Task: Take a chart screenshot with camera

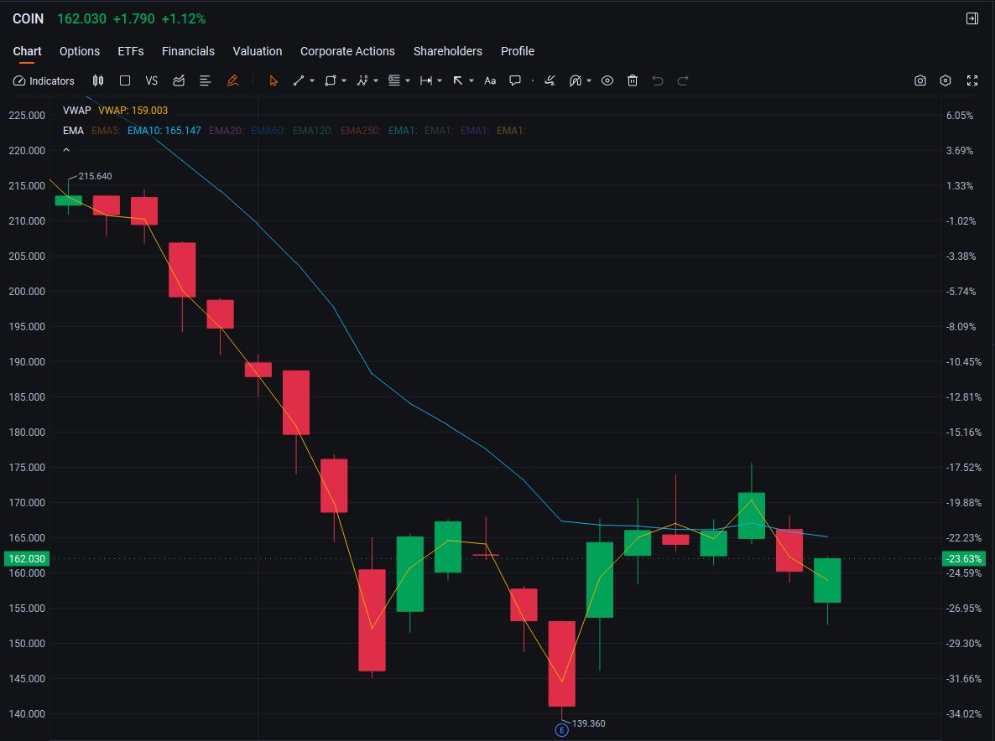Action: [920, 80]
